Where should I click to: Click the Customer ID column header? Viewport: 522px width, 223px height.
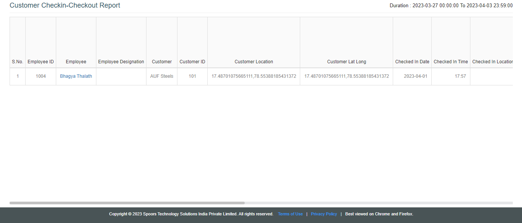point(192,62)
